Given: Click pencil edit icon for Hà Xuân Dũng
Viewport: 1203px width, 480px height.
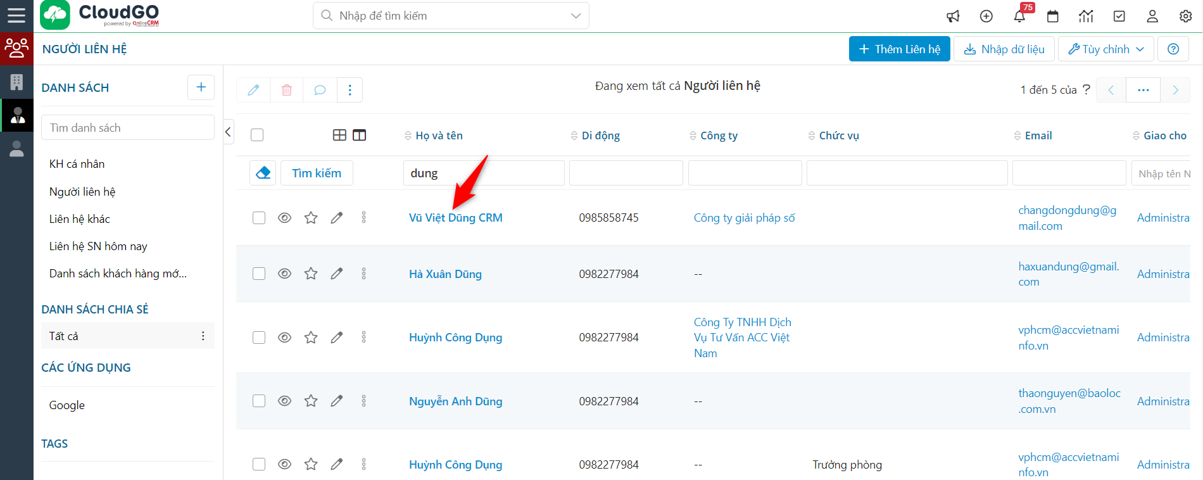Looking at the screenshot, I should pyautogui.click(x=337, y=274).
